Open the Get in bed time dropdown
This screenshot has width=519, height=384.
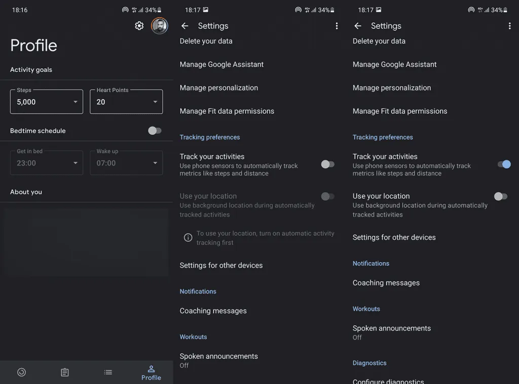(47, 162)
